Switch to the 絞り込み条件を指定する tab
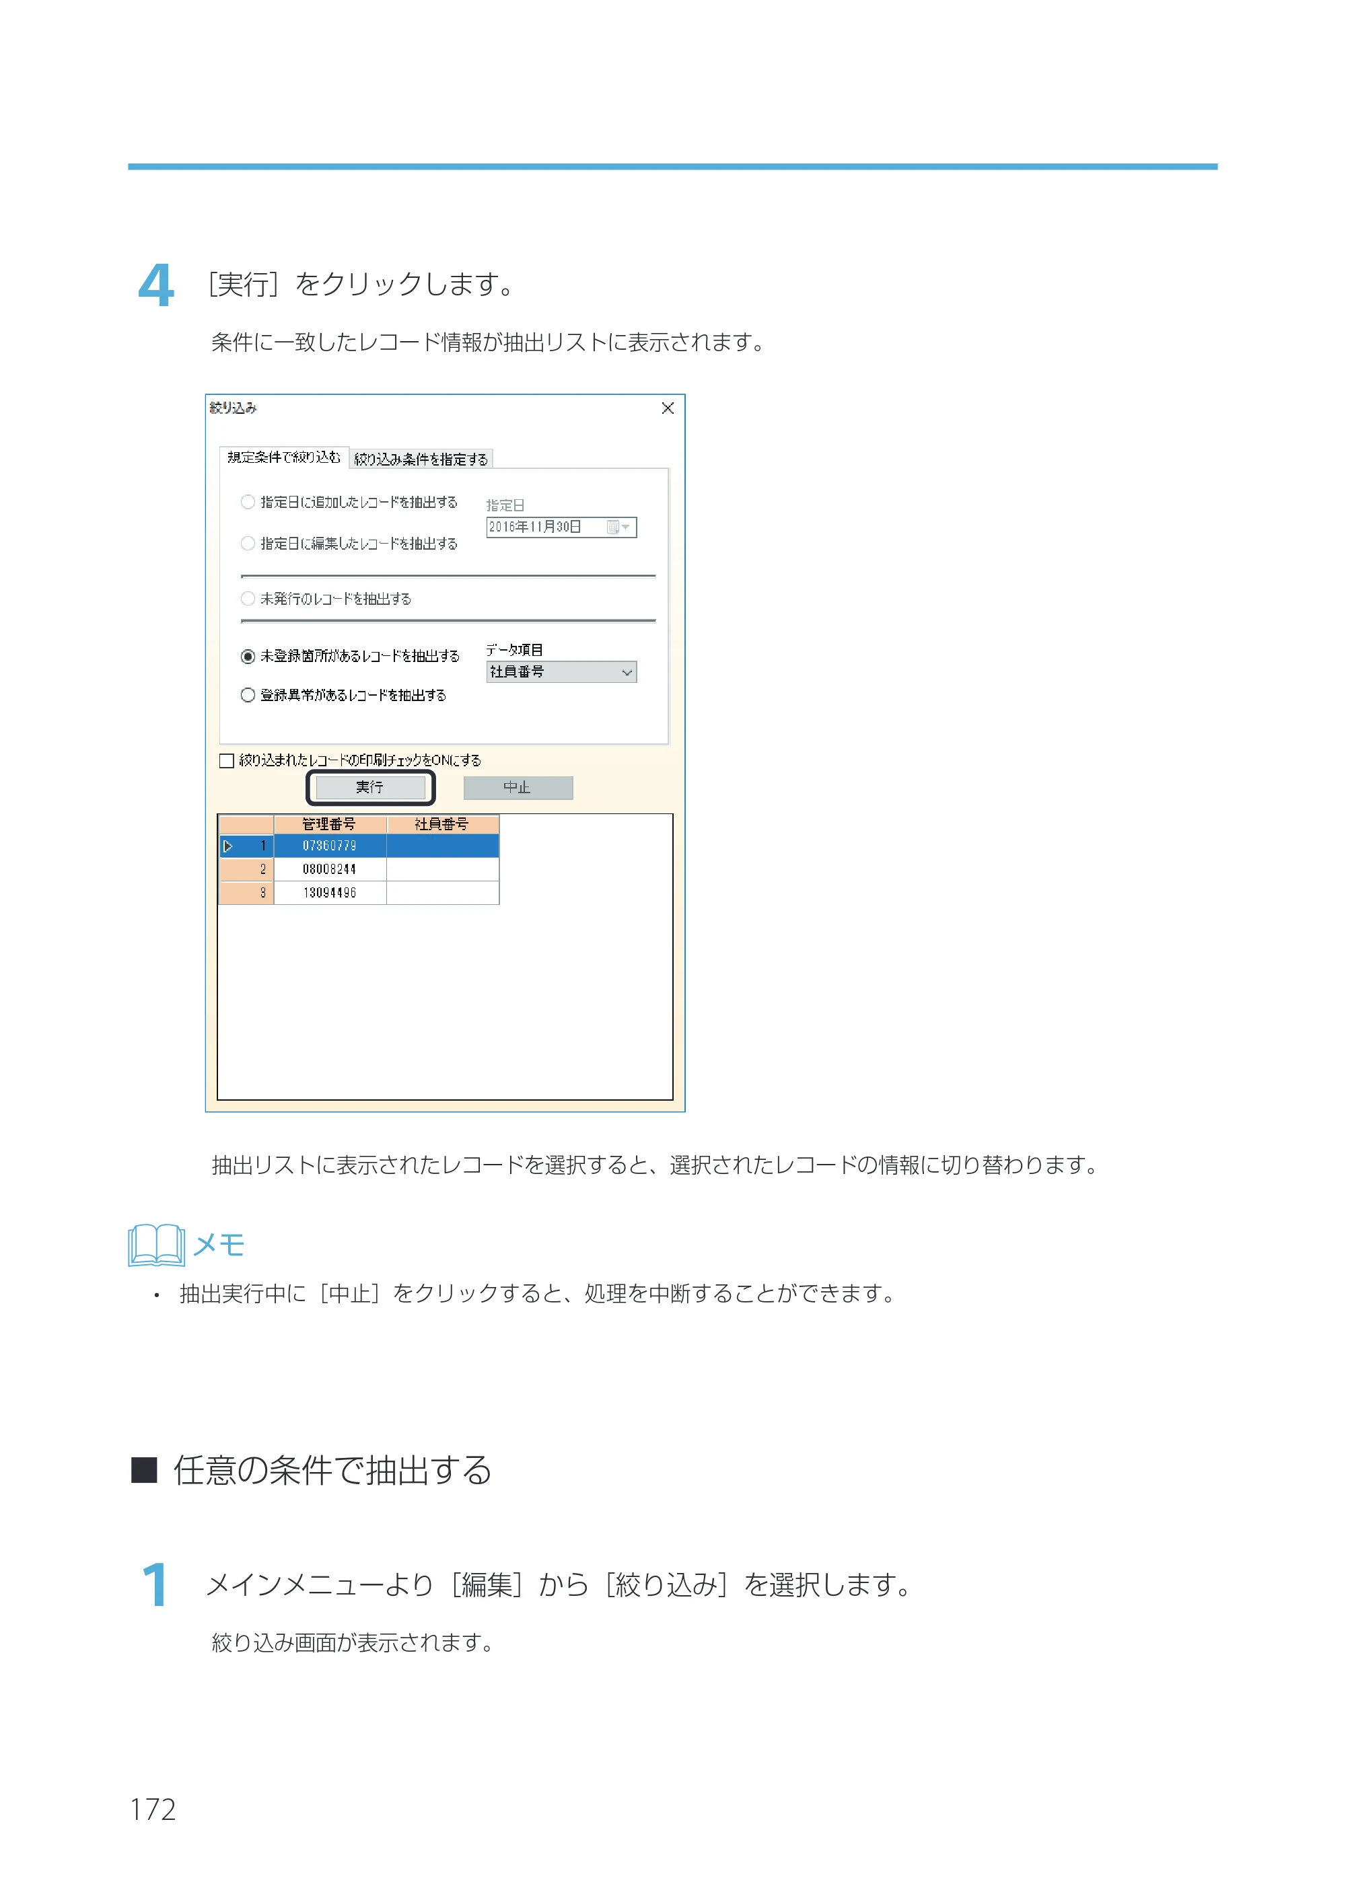The image size is (1346, 1904). 421,460
